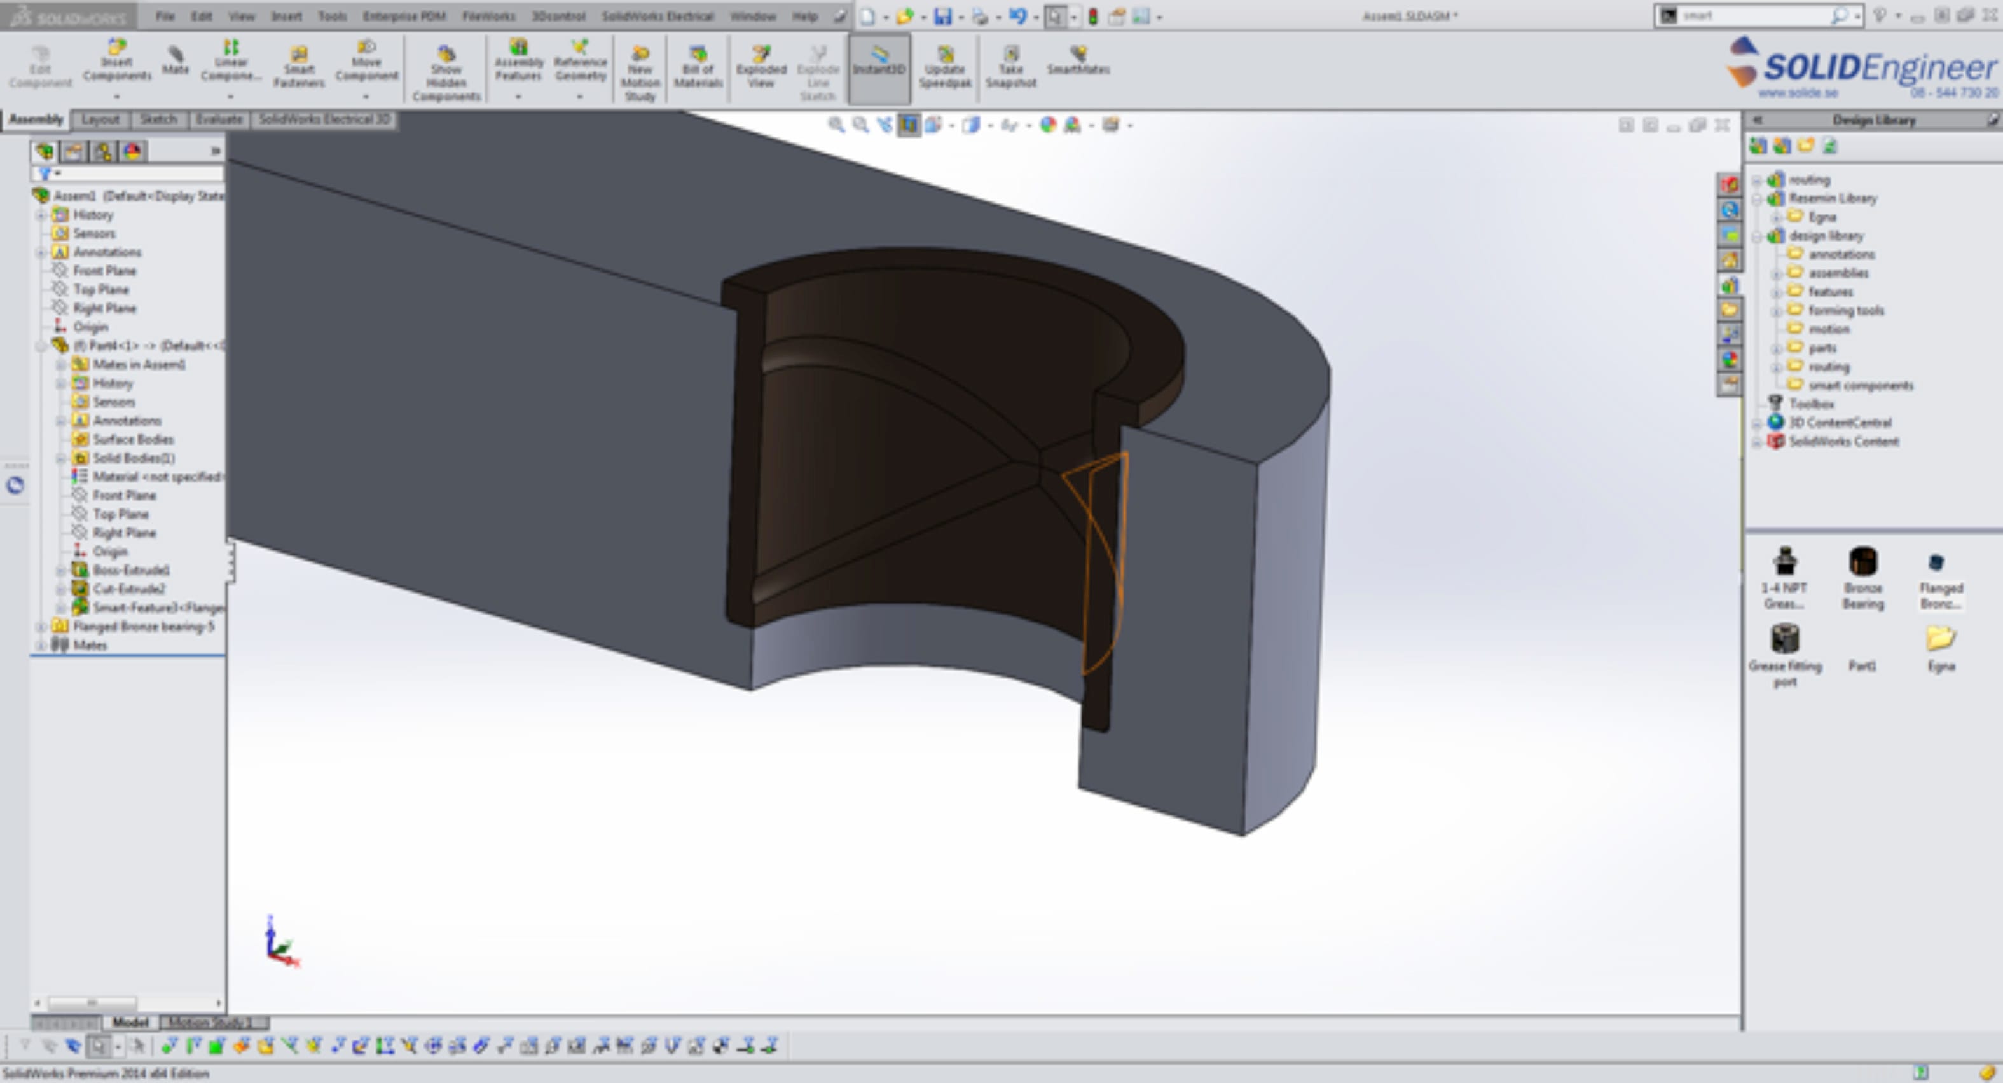Click Update Speedpak icon
The height and width of the screenshot is (1083, 2003).
945,65
